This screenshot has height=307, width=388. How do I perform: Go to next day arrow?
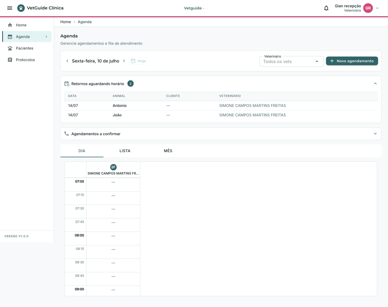pos(124,61)
